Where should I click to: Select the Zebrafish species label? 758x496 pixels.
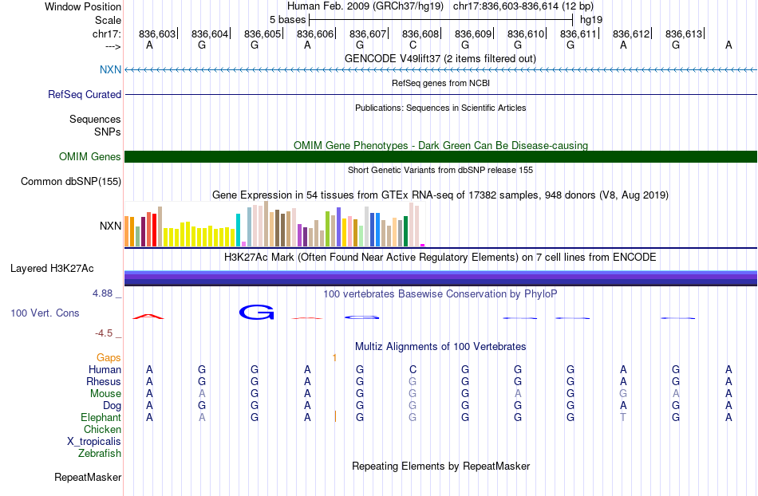click(100, 453)
